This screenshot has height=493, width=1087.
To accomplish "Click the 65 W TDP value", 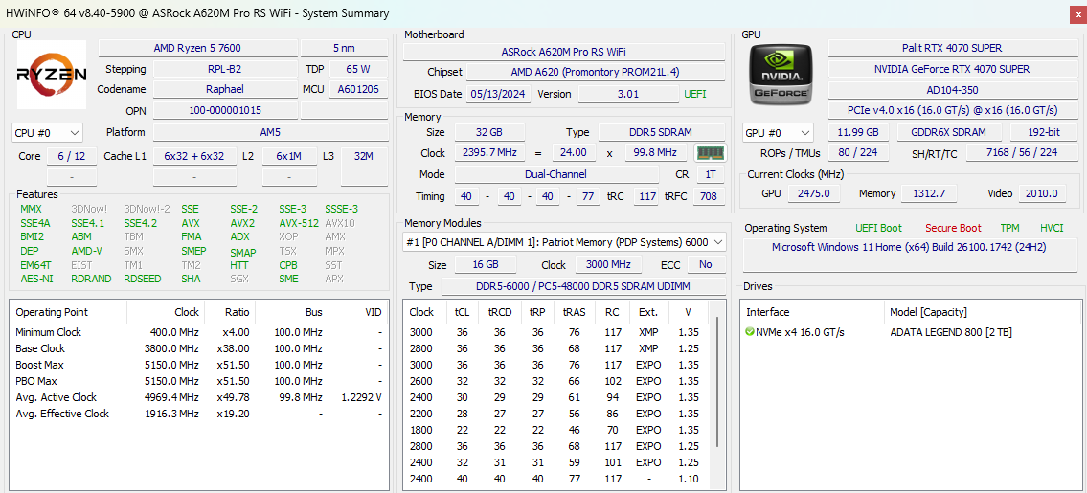I will pos(358,69).
